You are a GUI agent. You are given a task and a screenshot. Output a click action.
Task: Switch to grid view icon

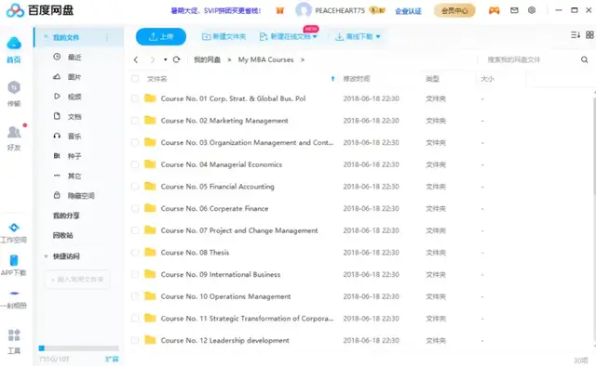tap(589, 35)
